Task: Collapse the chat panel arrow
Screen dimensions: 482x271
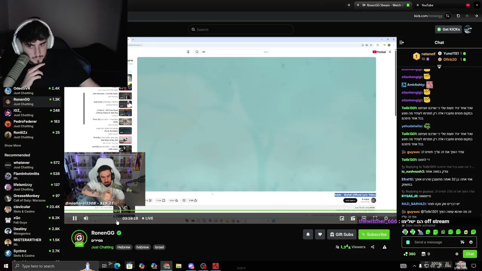Action: [x=401, y=43]
